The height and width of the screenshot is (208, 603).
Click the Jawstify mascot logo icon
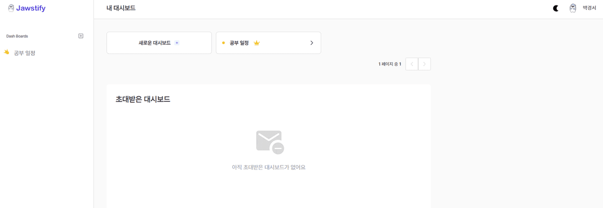[x=11, y=8]
